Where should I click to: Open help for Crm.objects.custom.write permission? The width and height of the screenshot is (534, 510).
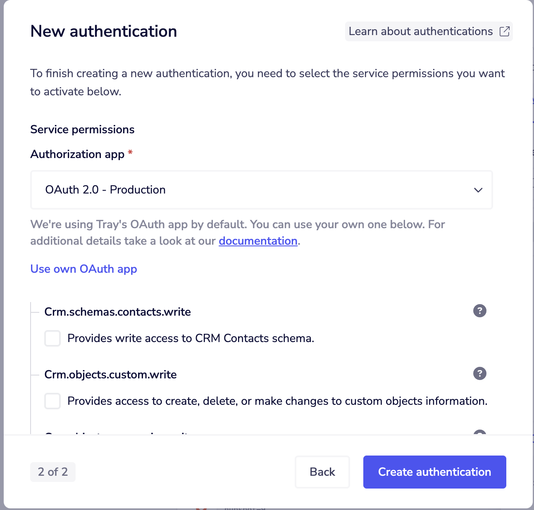(479, 373)
